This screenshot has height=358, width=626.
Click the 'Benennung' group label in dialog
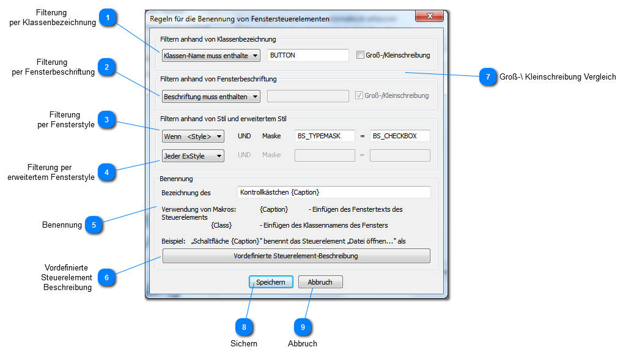click(176, 179)
